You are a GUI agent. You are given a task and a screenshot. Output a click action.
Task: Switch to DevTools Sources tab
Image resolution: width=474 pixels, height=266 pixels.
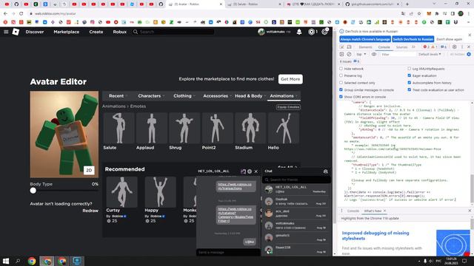click(401, 47)
